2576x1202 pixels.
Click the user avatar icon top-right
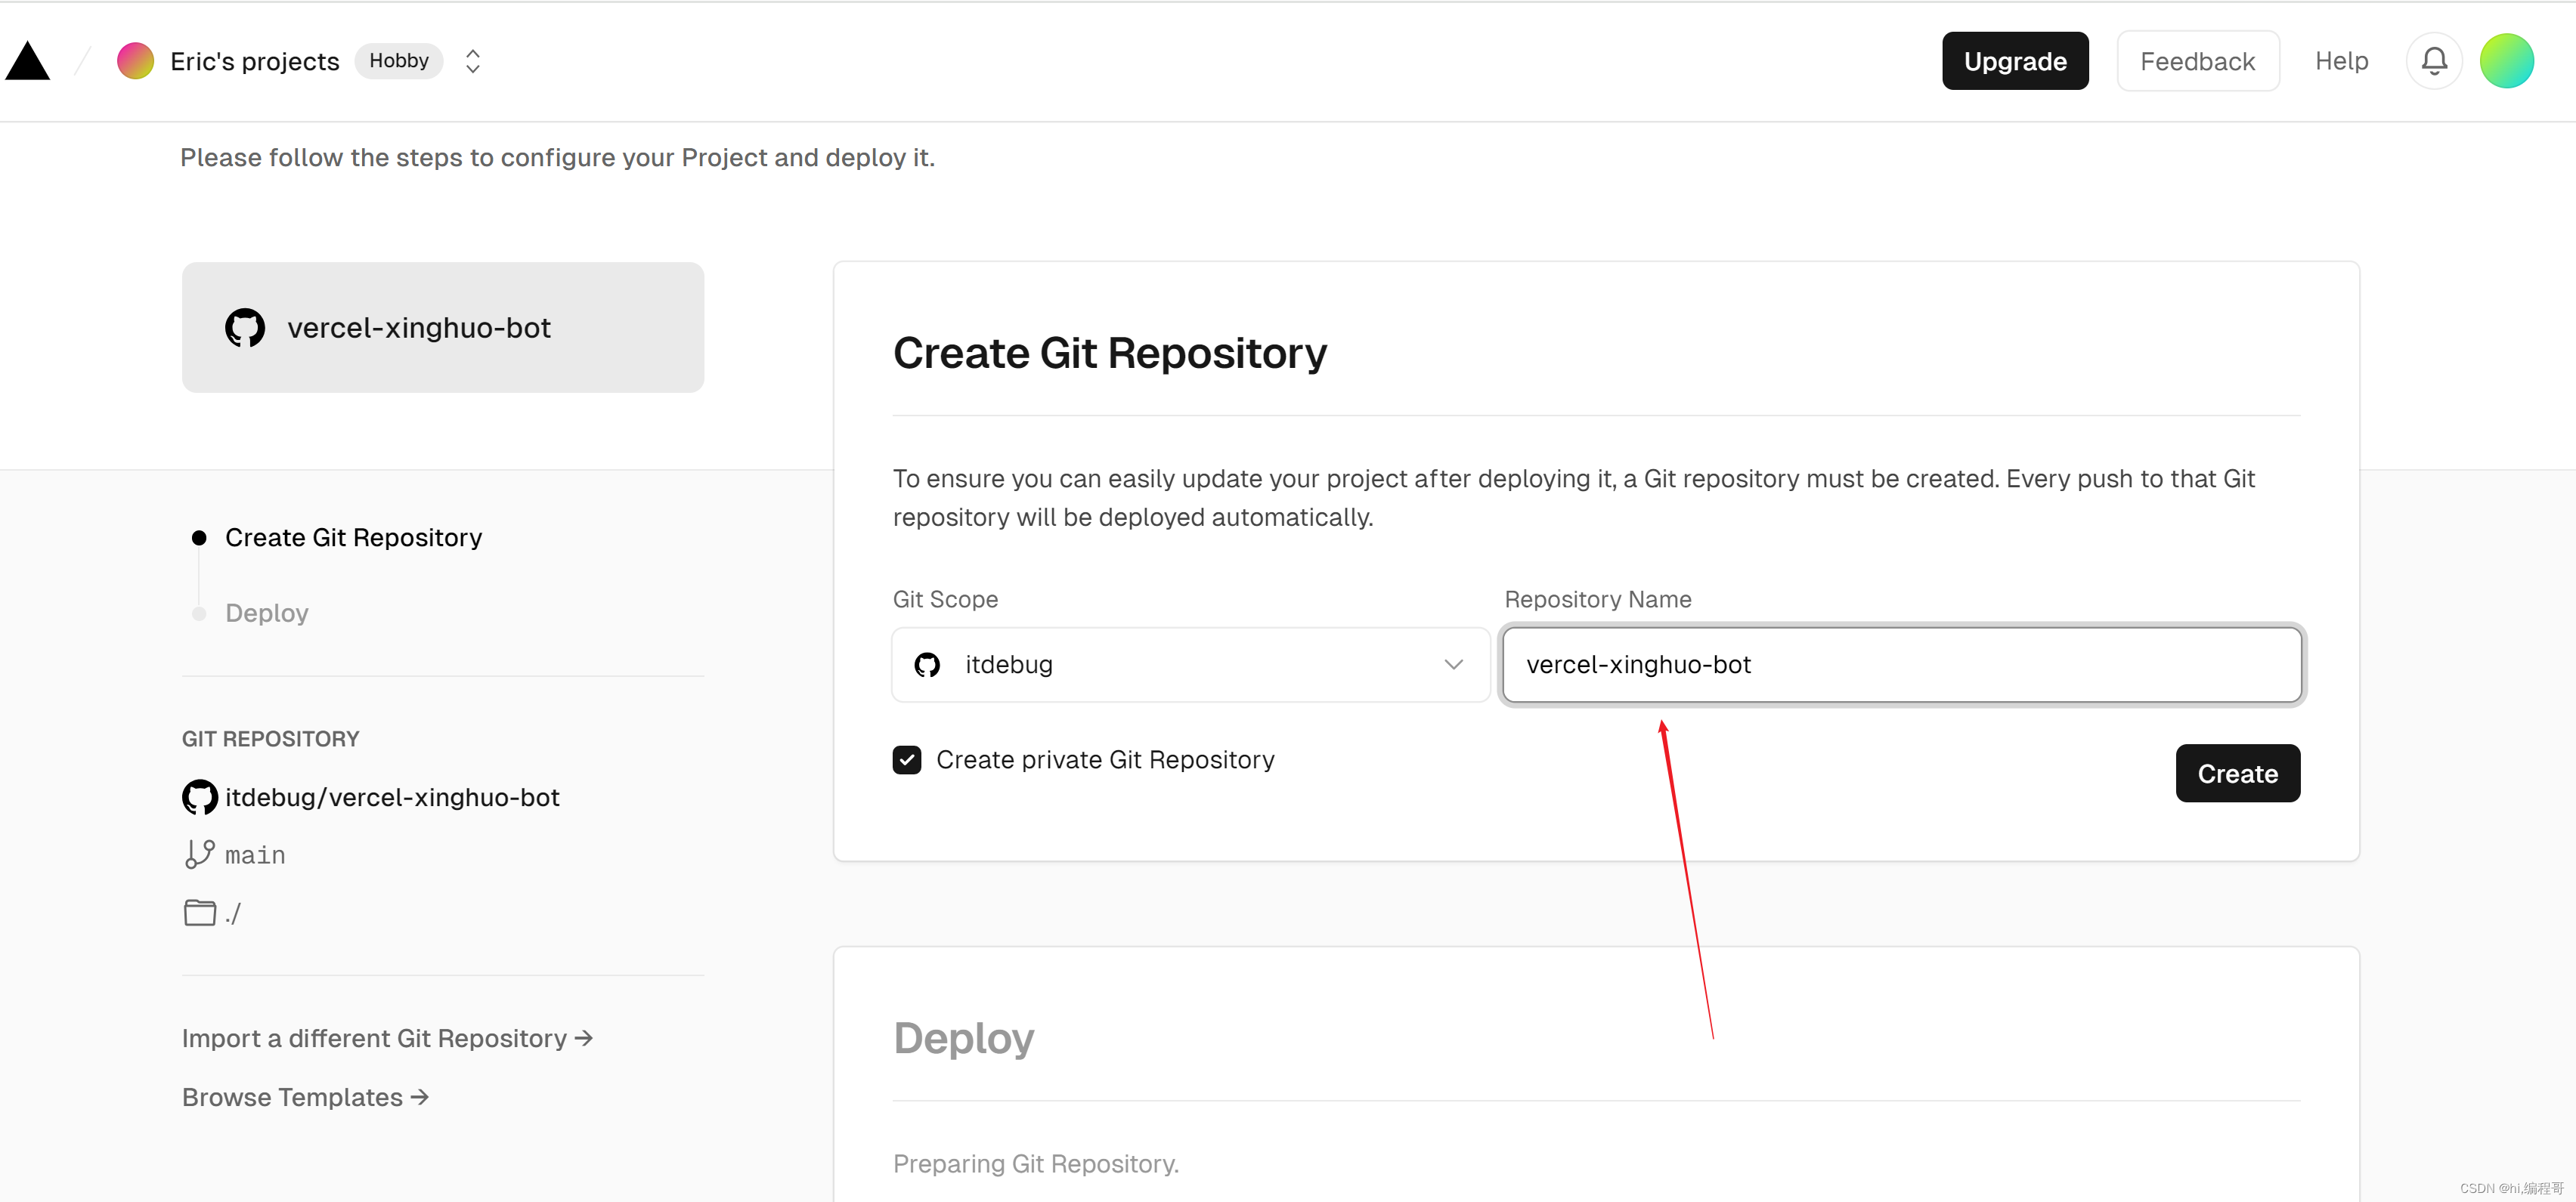point(2510,60)
